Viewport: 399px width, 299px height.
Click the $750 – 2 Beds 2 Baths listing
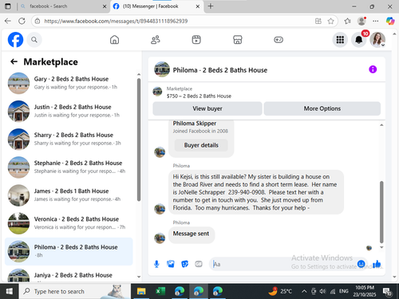[x=199, y=96]
